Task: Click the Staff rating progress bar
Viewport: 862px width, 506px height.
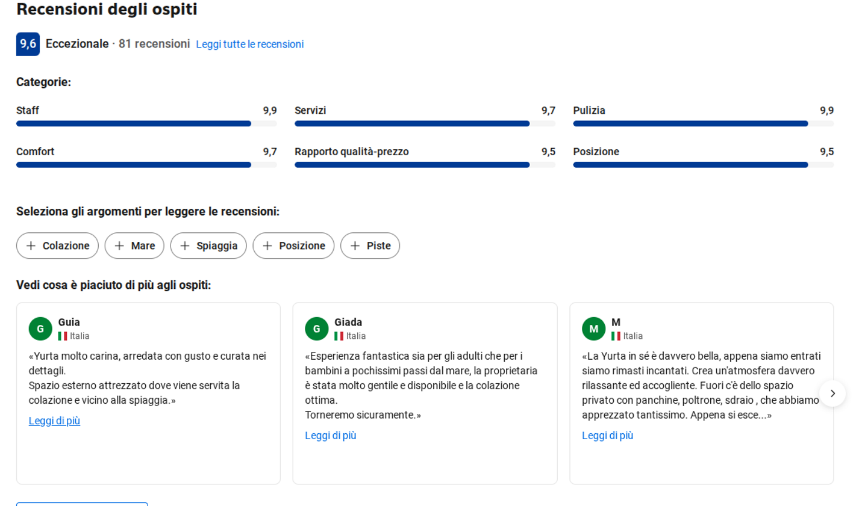Action: point(146,123)
